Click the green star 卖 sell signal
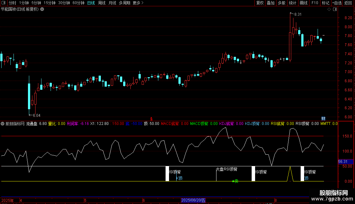 [x=235, y=181]
